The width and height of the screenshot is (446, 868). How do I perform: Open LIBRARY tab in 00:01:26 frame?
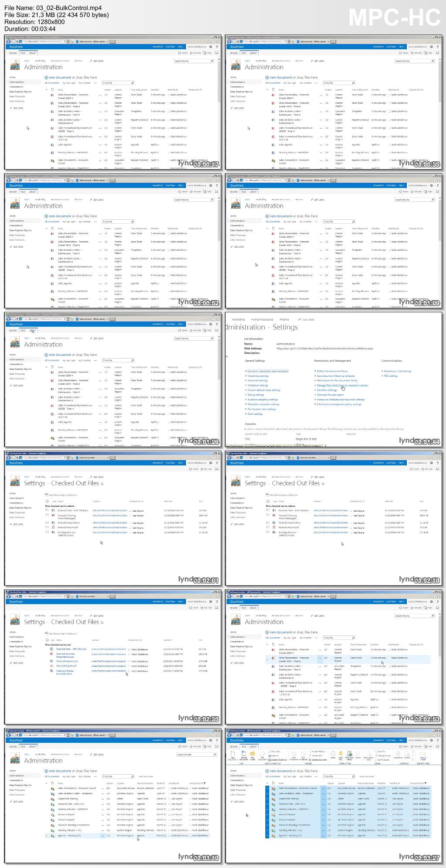(33, 330)
